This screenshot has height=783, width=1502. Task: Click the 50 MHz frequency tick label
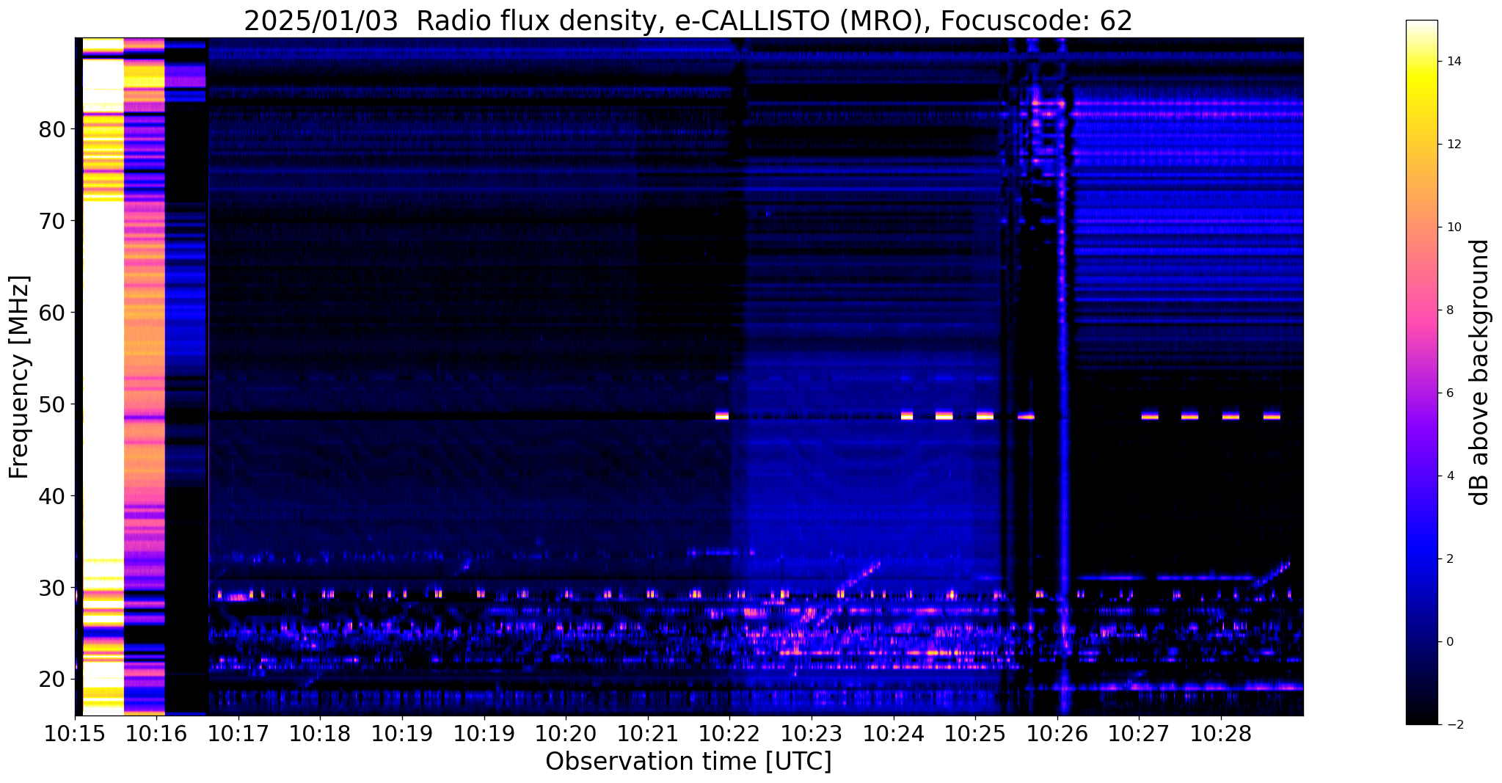click(x=51, y=404)
